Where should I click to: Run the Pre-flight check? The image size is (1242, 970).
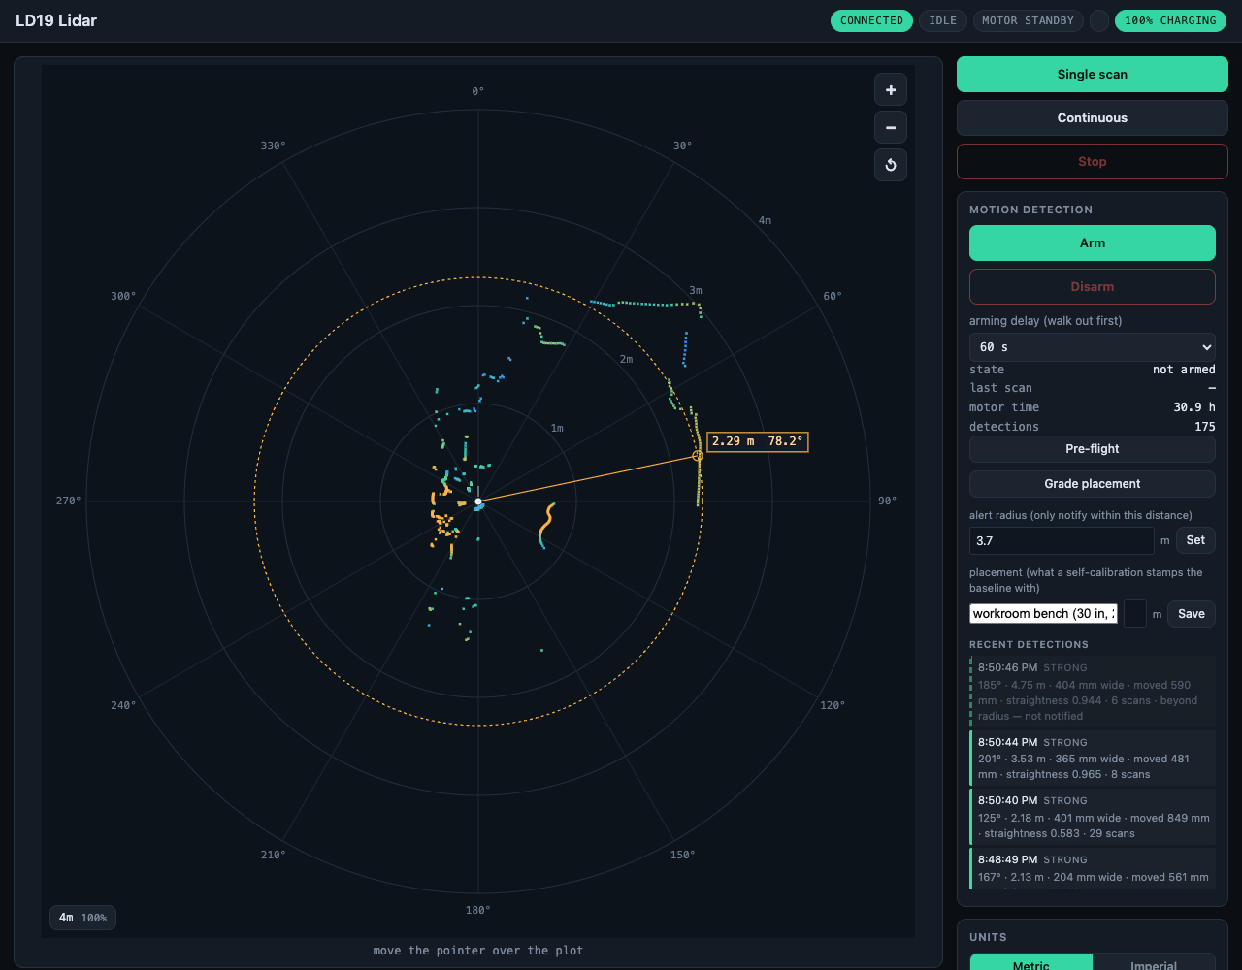1093,449
